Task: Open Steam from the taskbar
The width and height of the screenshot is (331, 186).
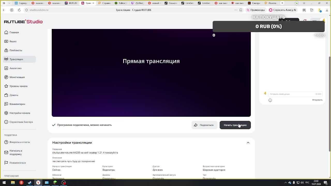Action: point(29,183)
